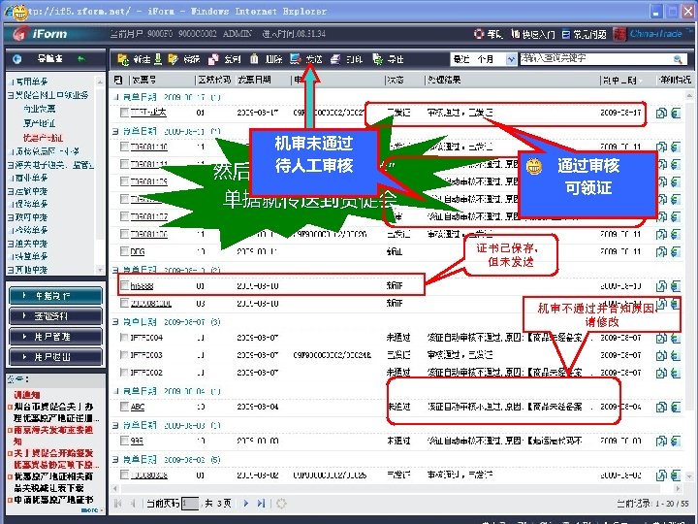Open the 快速入门 quick start icon
The width and height of the screenshot is (698, 524).
(x=515, y=34)
